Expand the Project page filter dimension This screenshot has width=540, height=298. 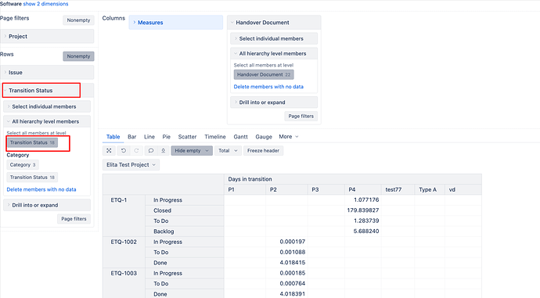click(x=47, y=36)
